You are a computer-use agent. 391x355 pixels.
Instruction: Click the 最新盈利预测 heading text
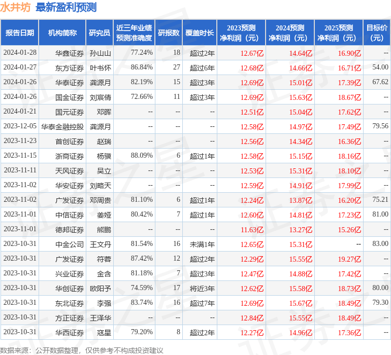(66, 8)
